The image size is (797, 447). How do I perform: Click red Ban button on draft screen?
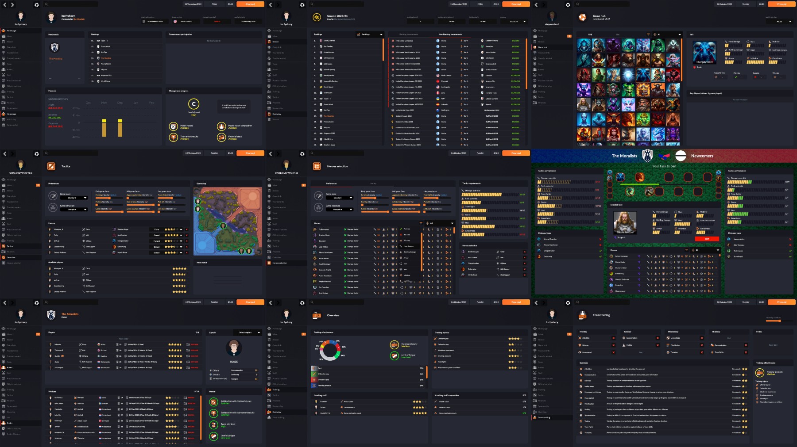pyautogui.click(x=707, y=239)
